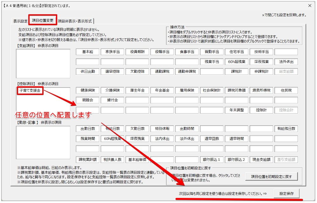Screen dimensions: 317x203
Task: Click the 健康保険 deduction field
Action: coord(88,90)
